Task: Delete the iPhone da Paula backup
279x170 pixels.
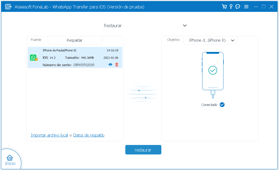Action: pos(117,65)
